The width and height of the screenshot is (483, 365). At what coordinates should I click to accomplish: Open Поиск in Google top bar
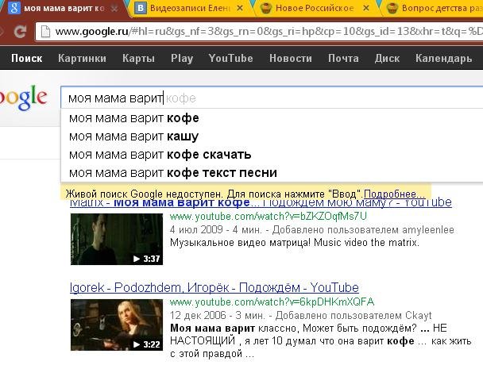(27, 58)
